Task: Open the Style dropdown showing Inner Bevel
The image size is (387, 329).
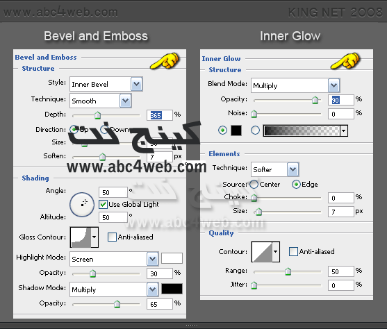Action: [106, 84]
